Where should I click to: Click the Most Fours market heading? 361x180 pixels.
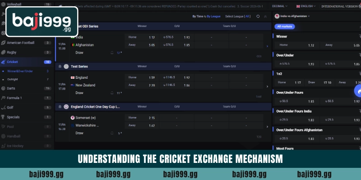click(285, 148)
